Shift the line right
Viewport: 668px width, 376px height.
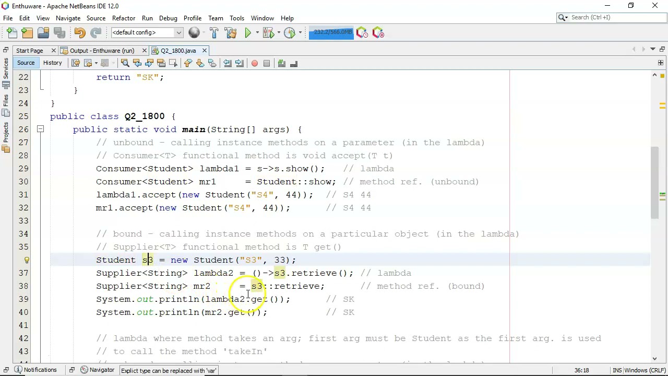tap(240, 63)
